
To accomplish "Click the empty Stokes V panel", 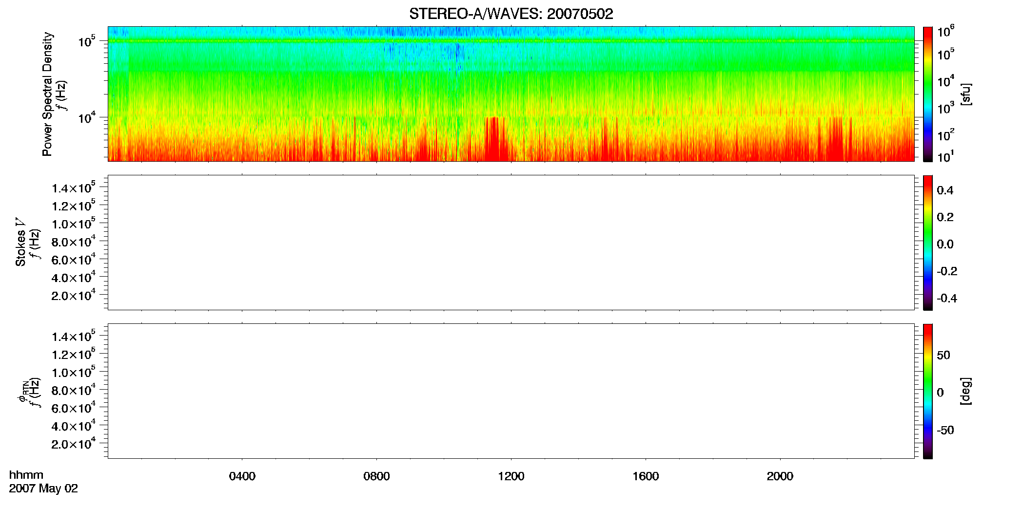I will coord(511,243).
